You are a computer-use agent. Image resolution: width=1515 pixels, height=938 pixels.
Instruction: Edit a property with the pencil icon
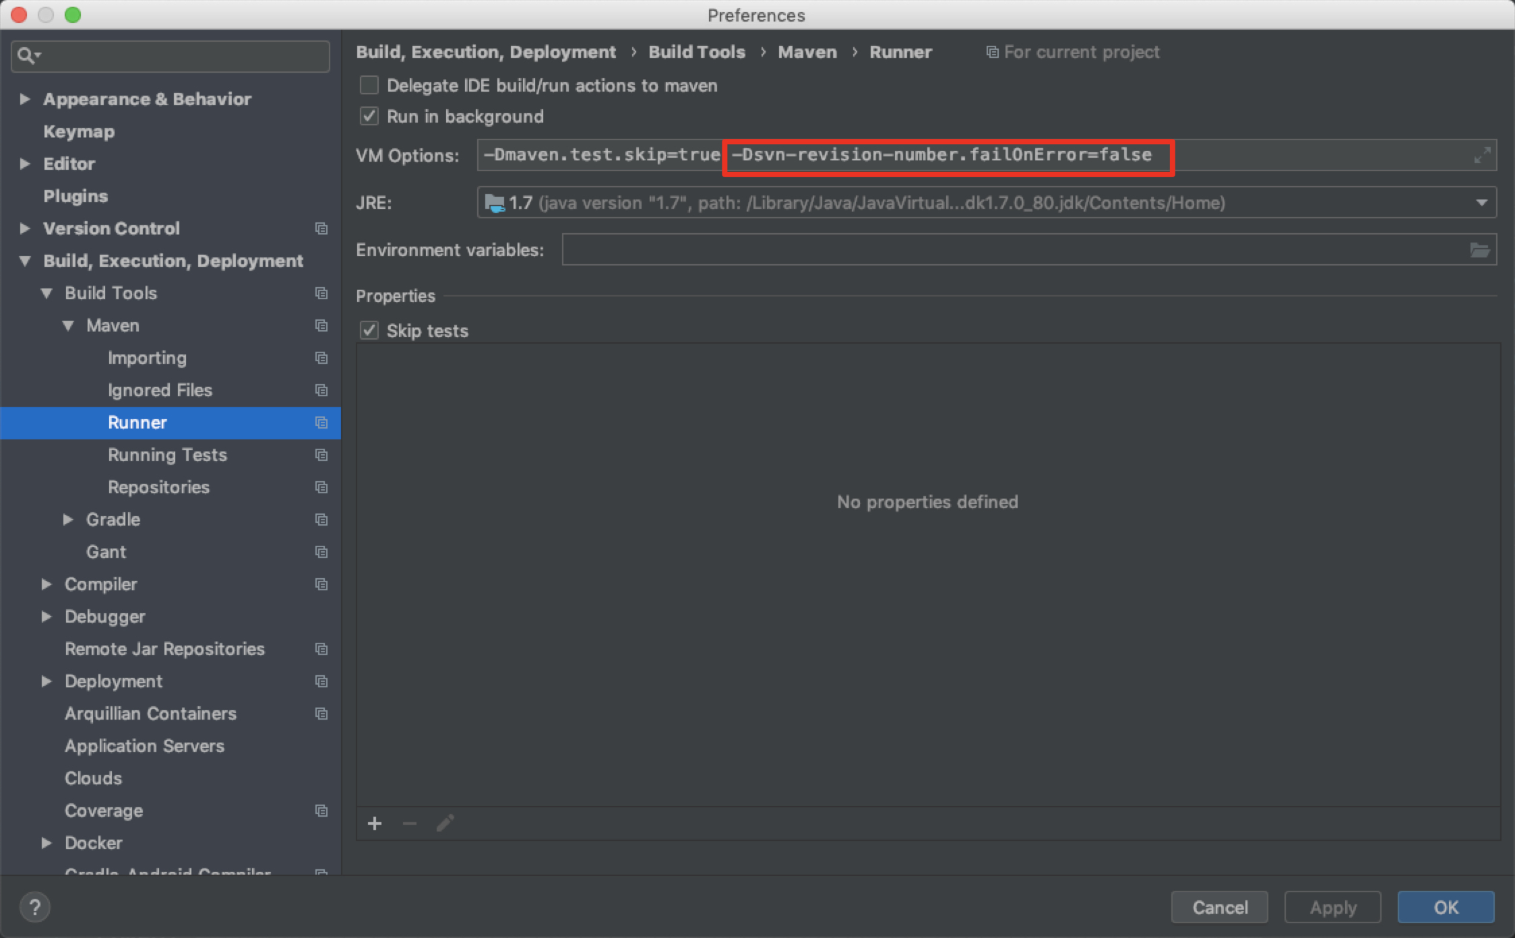point(445,823)
